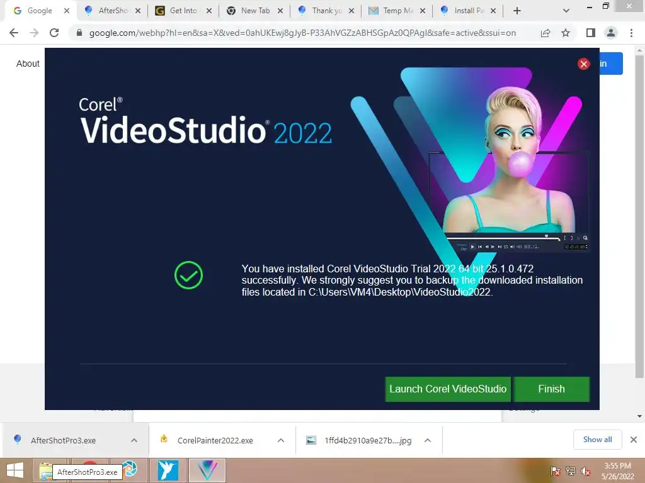Close the Temp Mail tab
The width and height of the screenshot is (645, 483).
[x=423, y=11]
